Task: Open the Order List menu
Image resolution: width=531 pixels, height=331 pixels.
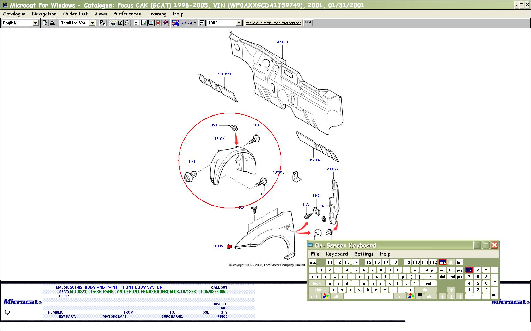Action: click(75, 14)
